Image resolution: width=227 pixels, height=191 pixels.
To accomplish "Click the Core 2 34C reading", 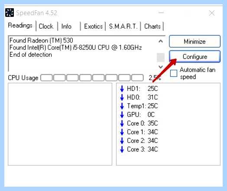I will 143,141.
